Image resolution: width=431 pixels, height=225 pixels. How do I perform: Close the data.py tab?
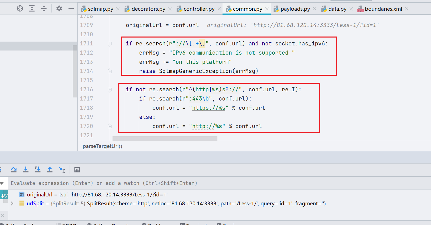351,9
